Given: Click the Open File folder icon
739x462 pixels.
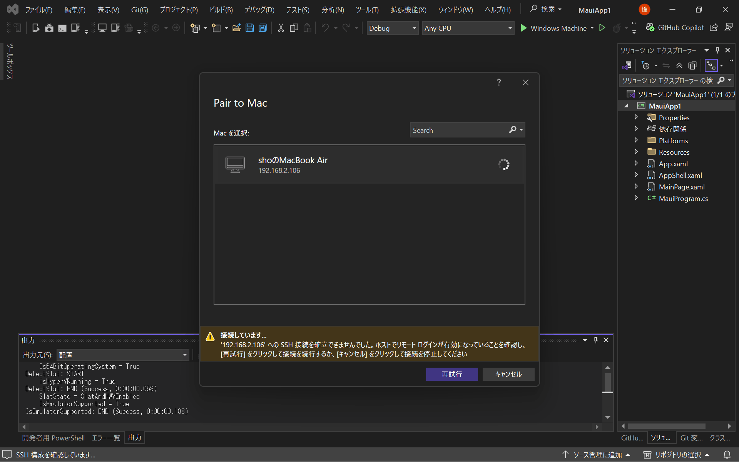Looking at the screenshot, I should point(236,28).
